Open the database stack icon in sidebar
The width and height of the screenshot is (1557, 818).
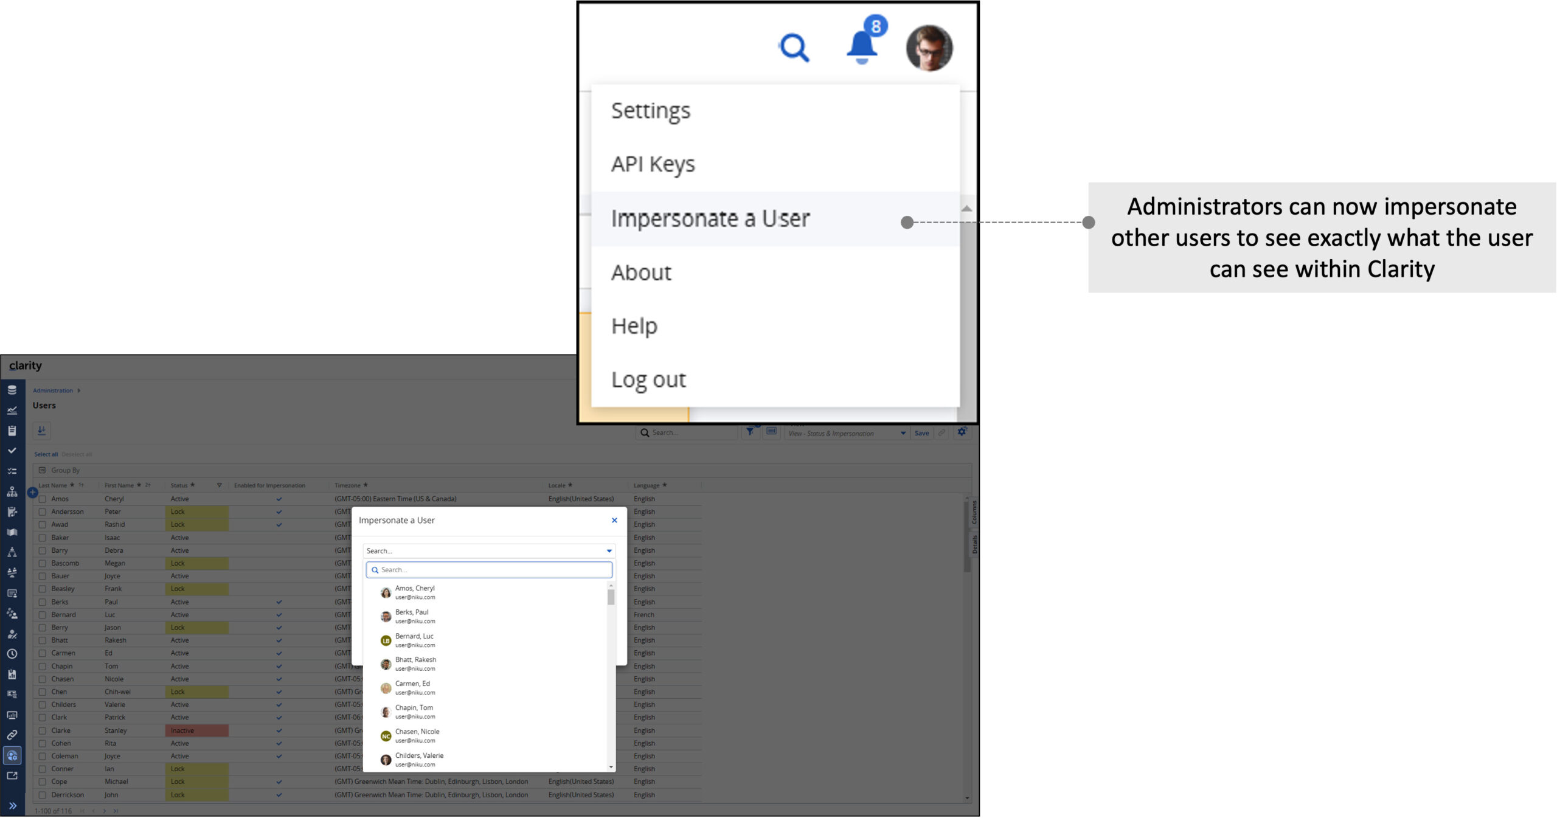click(12, 390)
